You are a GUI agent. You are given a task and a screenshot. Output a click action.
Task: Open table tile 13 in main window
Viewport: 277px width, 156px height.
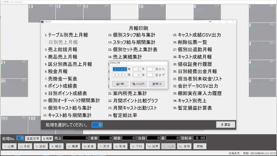[42, 13]
